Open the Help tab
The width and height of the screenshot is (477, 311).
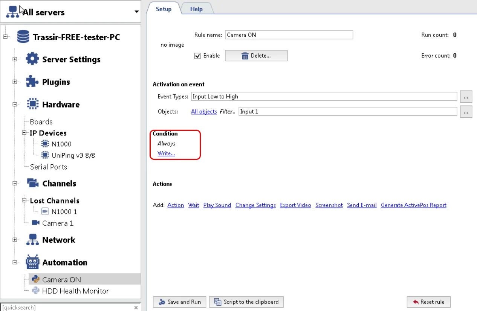pyautogui.click(x=196, y=9)
